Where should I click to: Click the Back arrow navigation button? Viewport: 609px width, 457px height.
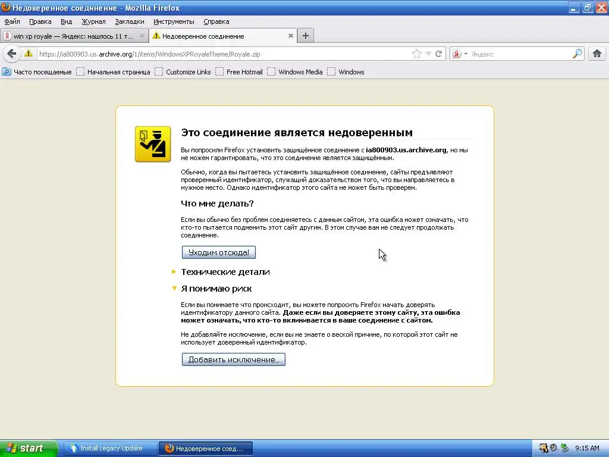pyautogui.click(x=12, y=54)
